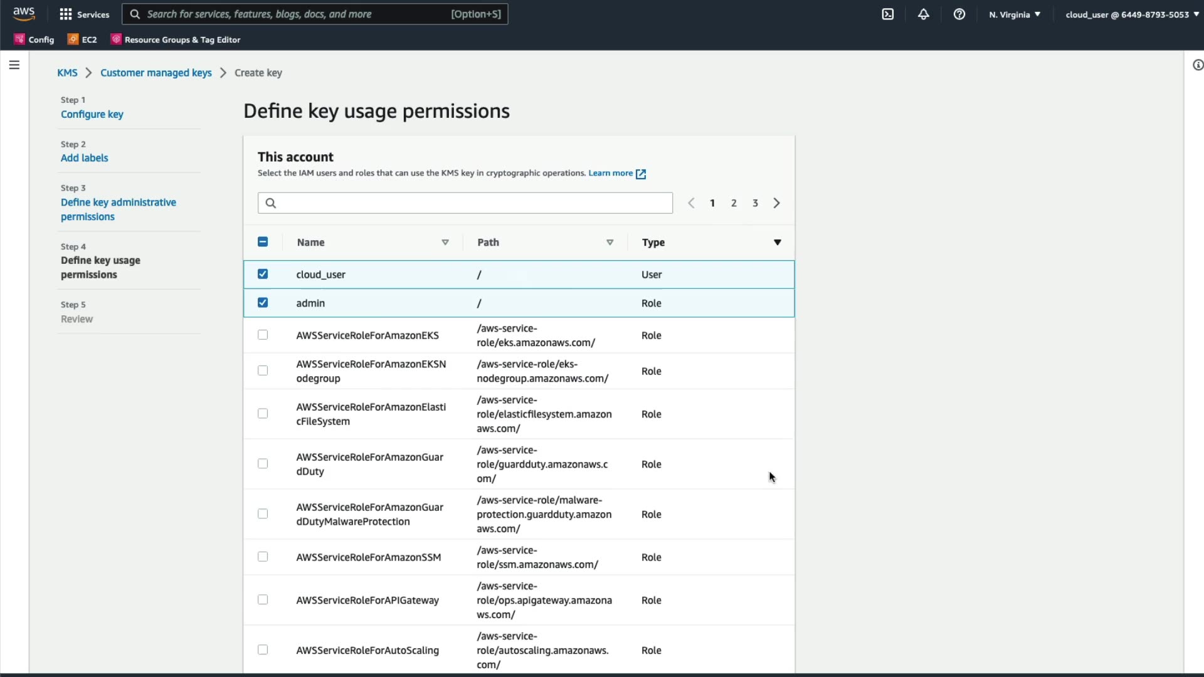The image size is (1204, 677).
Task: Open the notifications bell
Action: point(924,14)
